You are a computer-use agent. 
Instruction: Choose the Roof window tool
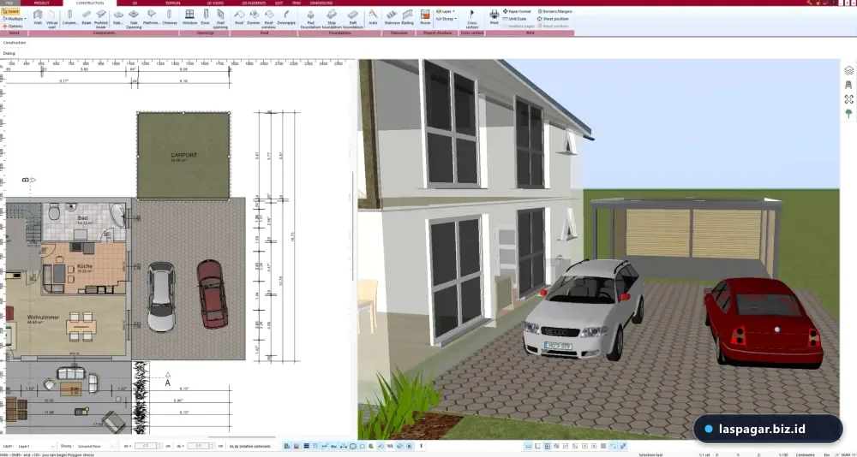269,18
